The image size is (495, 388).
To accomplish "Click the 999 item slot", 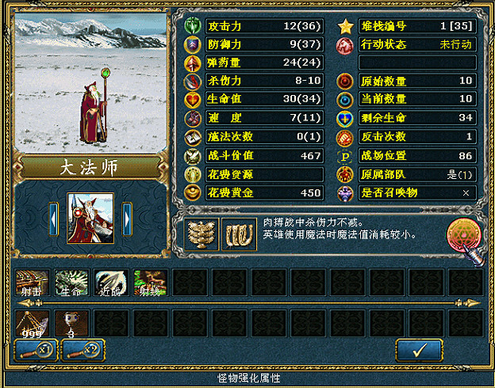I will pos(33,323).
